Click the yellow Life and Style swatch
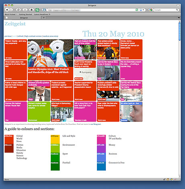The width and height of the screenshot is (185, 189). click(55, 139)
